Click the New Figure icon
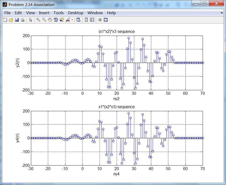Image resolution: width=226 pixels, height=185 pixels. coord(5,20)
